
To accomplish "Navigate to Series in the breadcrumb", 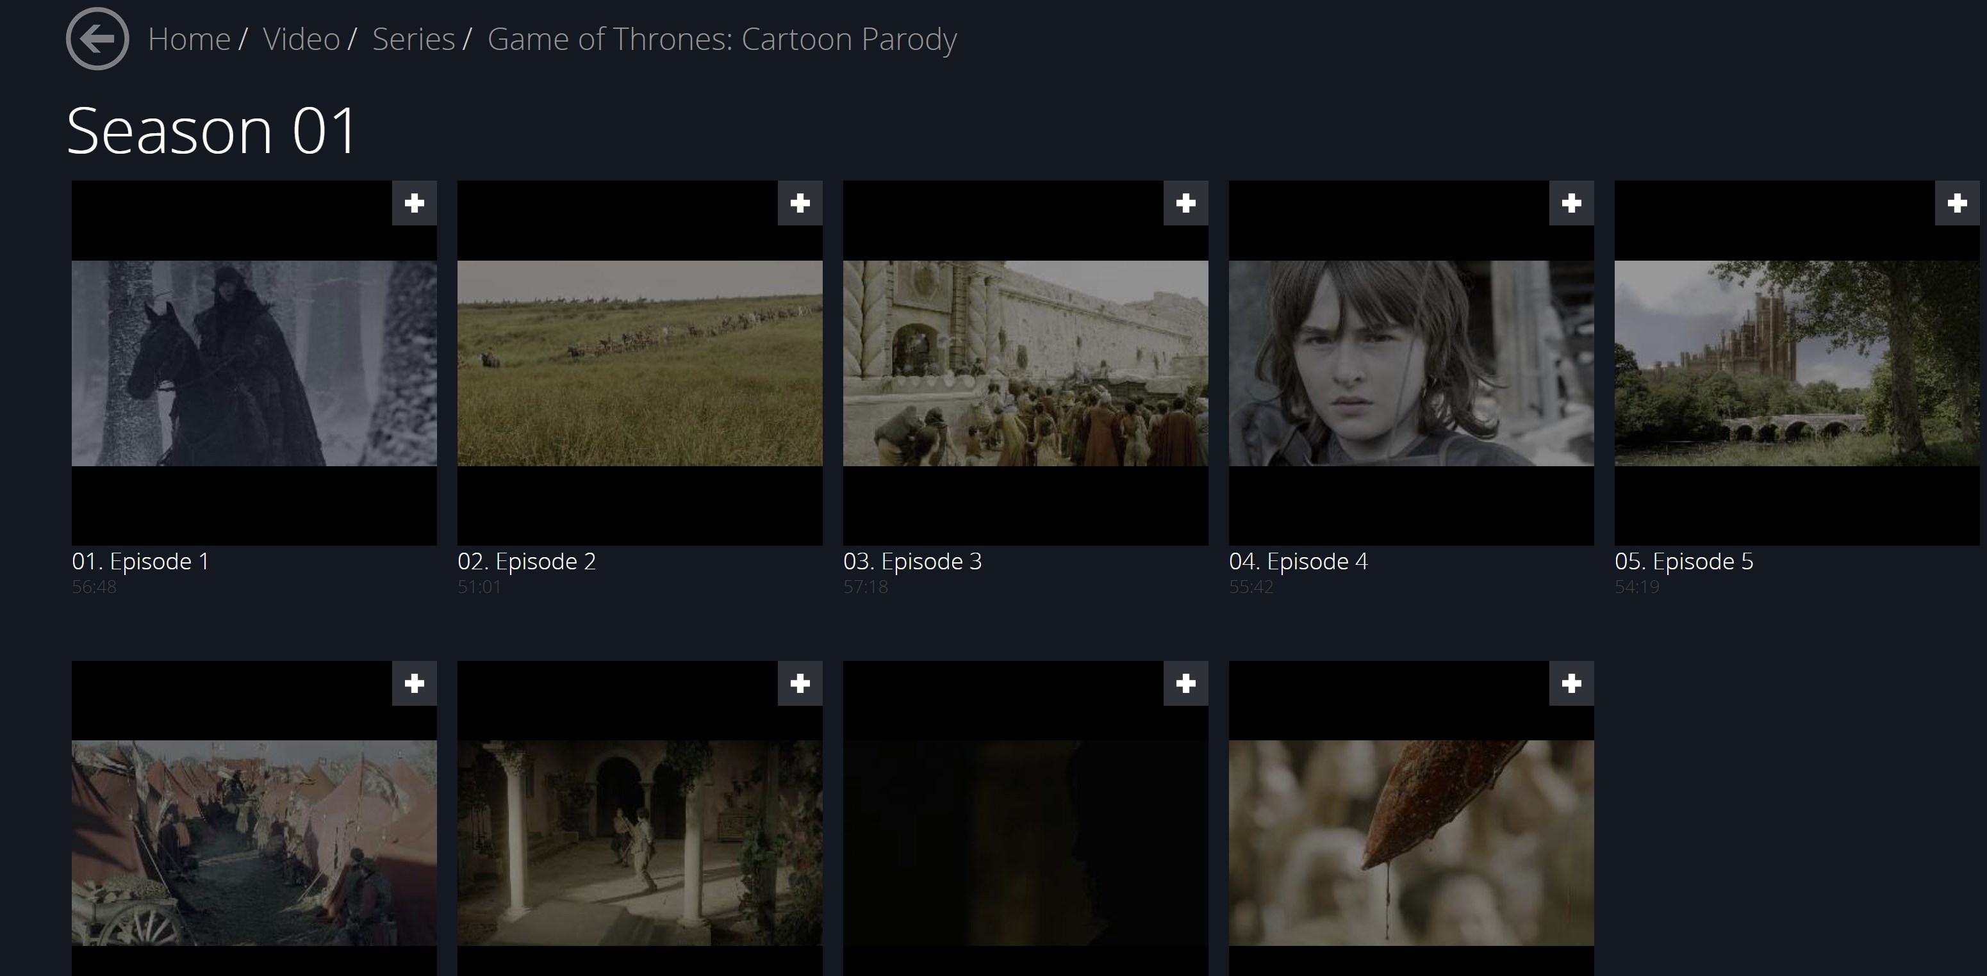I will click(x=413, y=39).
